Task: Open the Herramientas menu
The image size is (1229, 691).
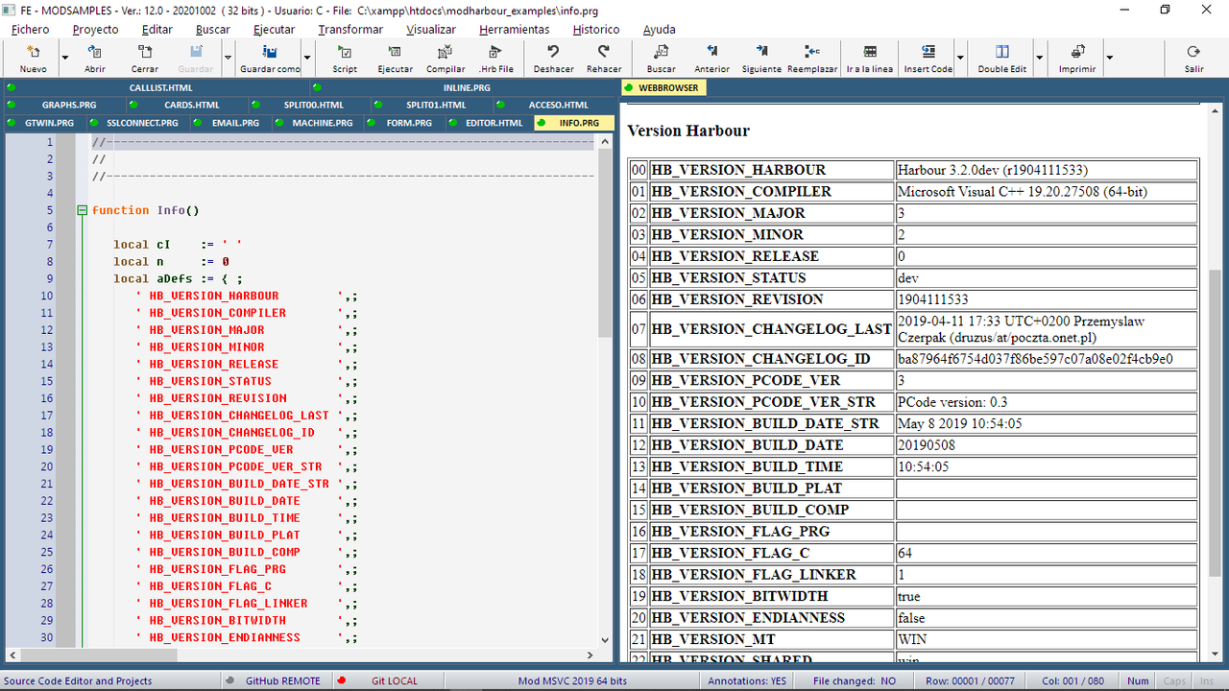Action: coord(515,30)
